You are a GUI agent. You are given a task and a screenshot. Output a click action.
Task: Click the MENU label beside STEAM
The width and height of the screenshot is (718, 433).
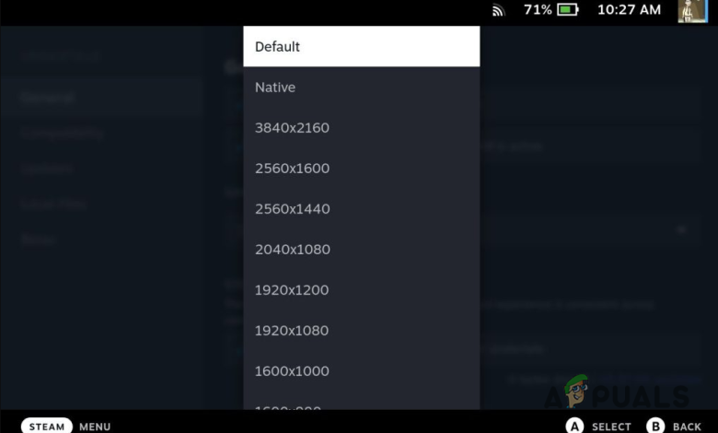95,427
